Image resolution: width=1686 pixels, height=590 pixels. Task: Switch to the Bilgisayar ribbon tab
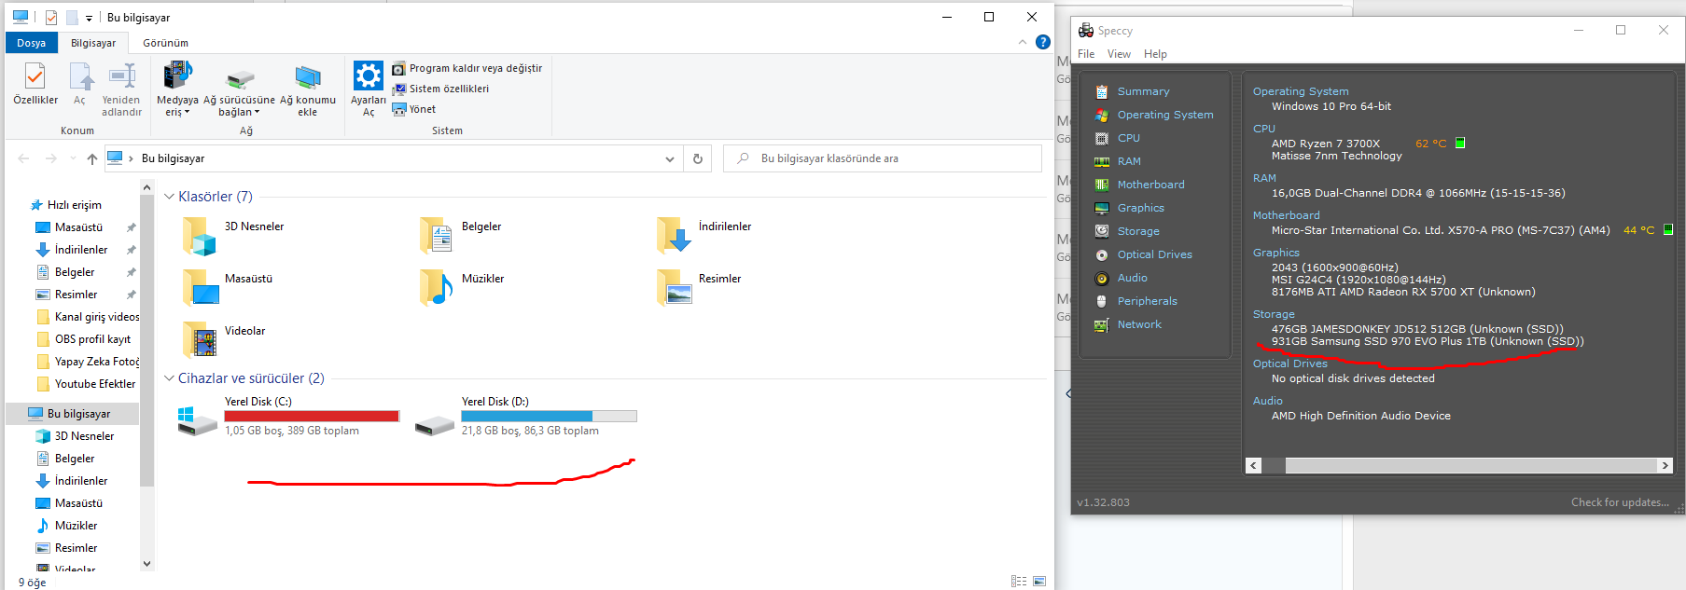pyautogui.click(x=93, y=43)
